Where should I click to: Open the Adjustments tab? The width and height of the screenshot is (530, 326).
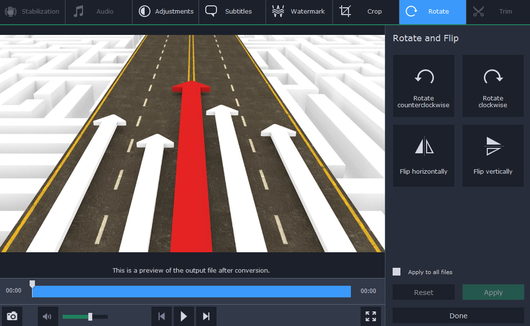pos(166,12)
